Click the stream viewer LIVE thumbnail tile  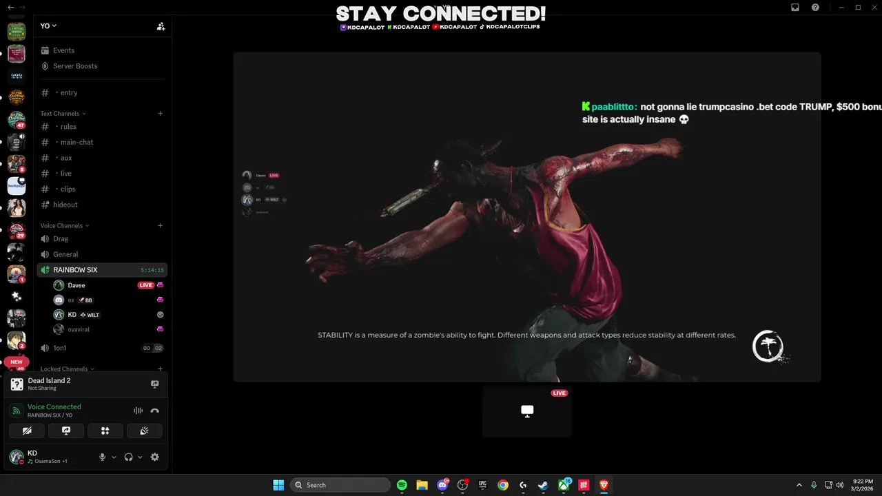coord(527,411)
